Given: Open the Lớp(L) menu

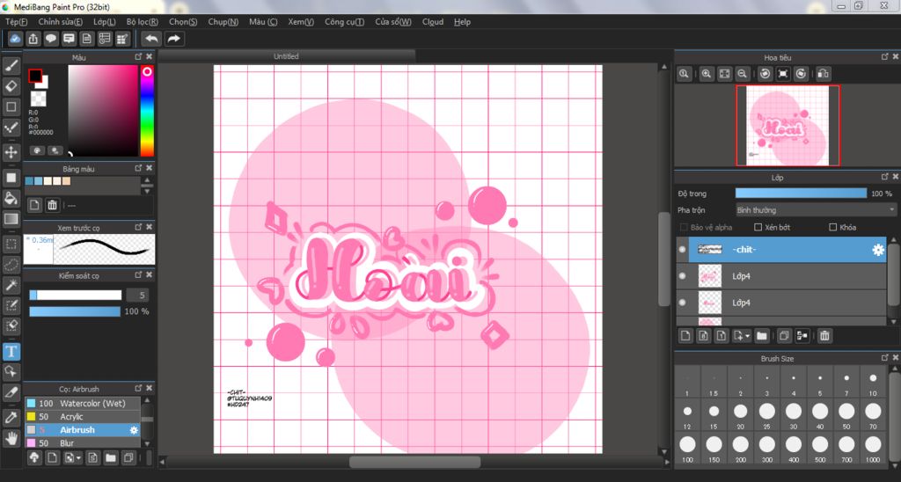Looking at the screenshot, I should click(105, 22).
